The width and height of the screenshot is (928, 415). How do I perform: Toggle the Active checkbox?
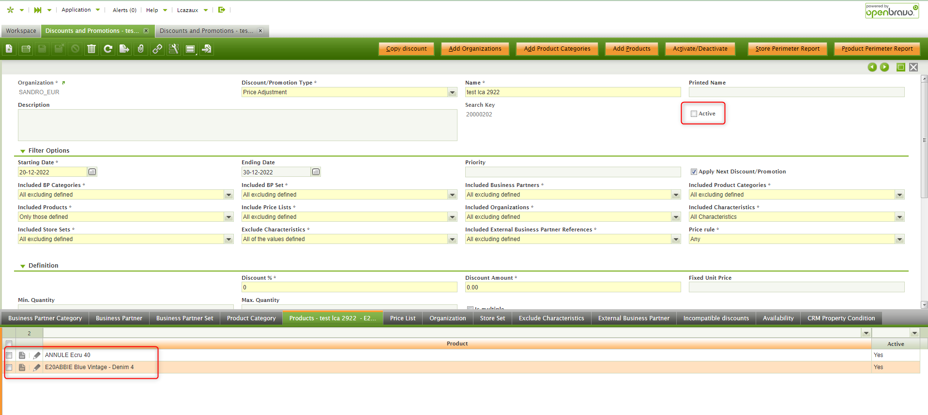[x=694, y=114]
